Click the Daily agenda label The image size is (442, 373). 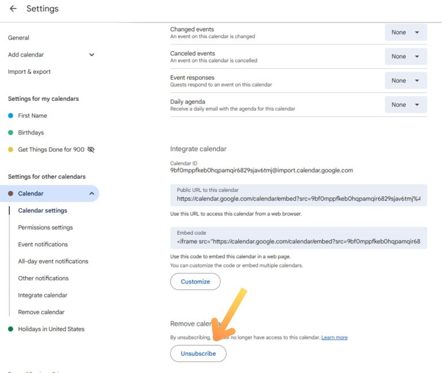coord(188,101)
